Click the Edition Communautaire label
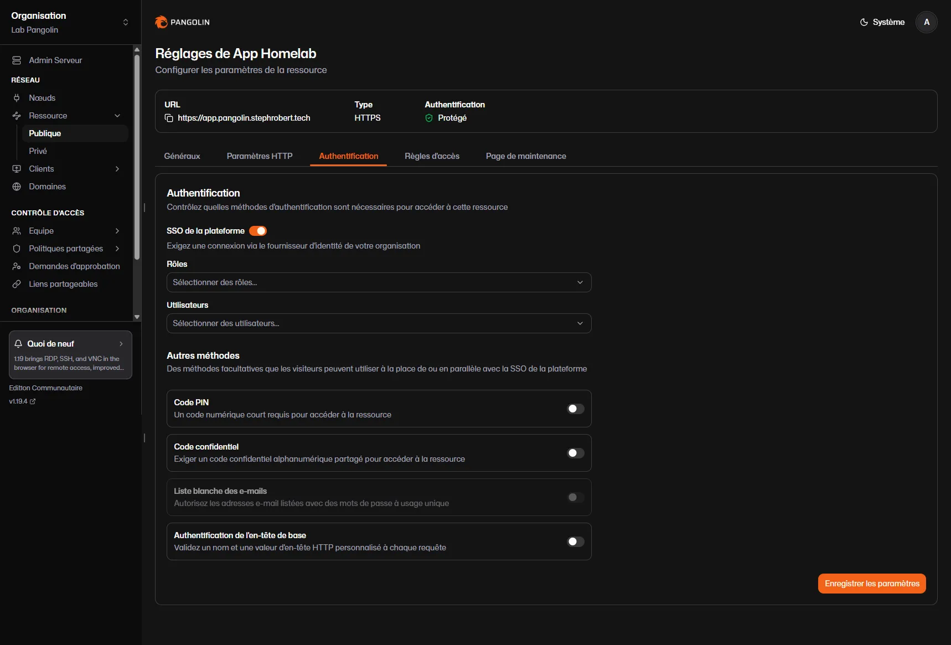The width and height of the screenshot is (951, 645). coord(46,388)
